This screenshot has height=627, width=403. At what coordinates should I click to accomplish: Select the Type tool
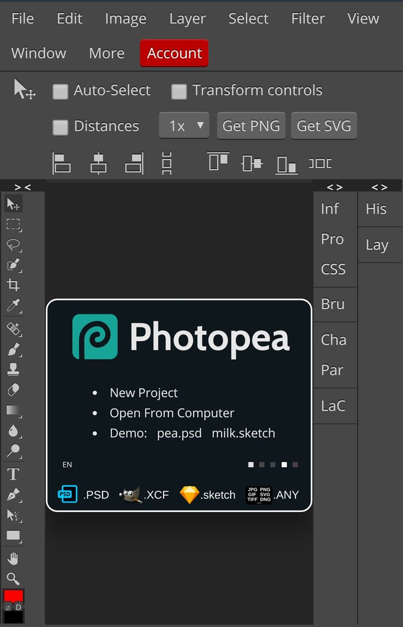click(14, 474)
